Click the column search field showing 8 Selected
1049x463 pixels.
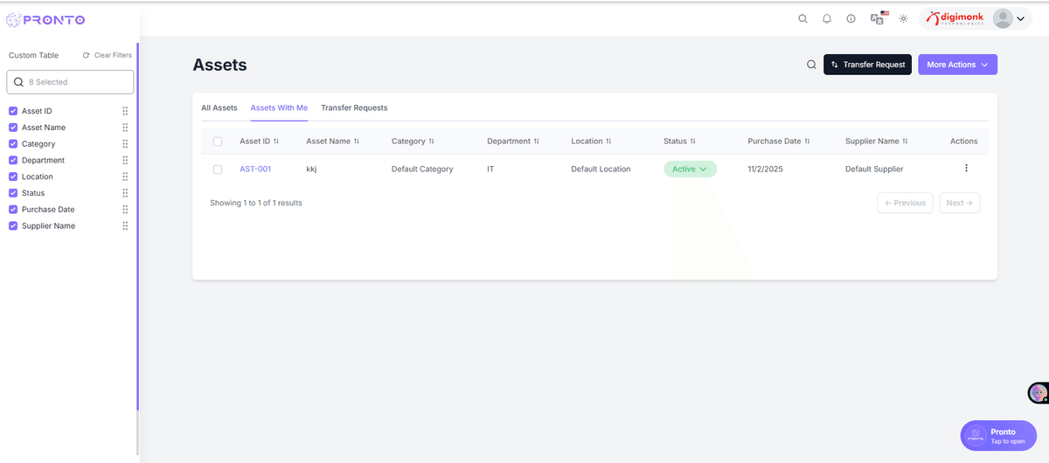click(x=70, y=82)
